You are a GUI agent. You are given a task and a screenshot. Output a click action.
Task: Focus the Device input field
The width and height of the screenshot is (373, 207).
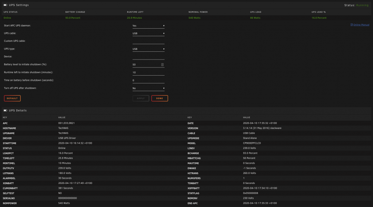click(148, 57)
